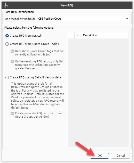Toggle Create separate RFQ records per vendor checkbox
This screenshot has height=163, width=134.
pos(12,113)
